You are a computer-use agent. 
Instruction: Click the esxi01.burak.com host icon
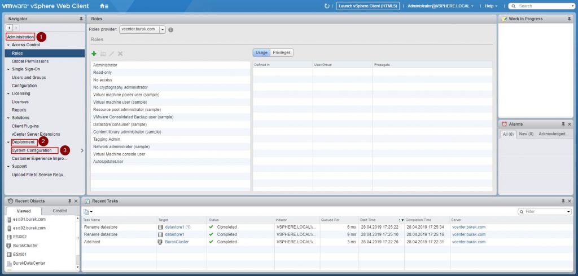(9, 219)
